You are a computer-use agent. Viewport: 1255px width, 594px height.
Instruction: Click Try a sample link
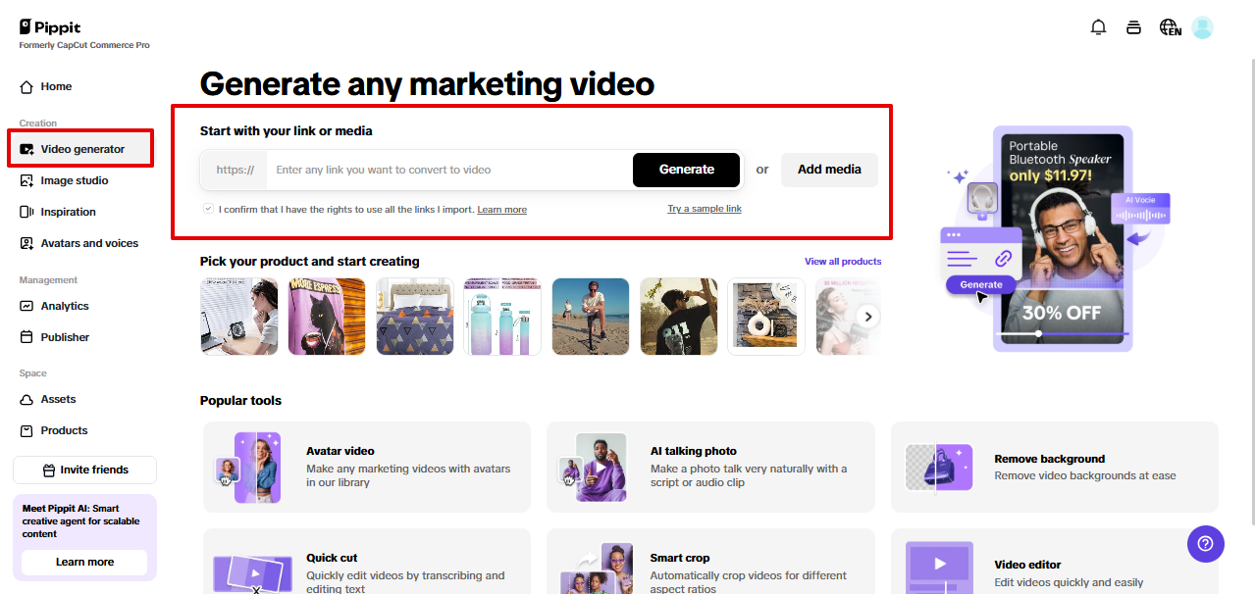point(705,208)
